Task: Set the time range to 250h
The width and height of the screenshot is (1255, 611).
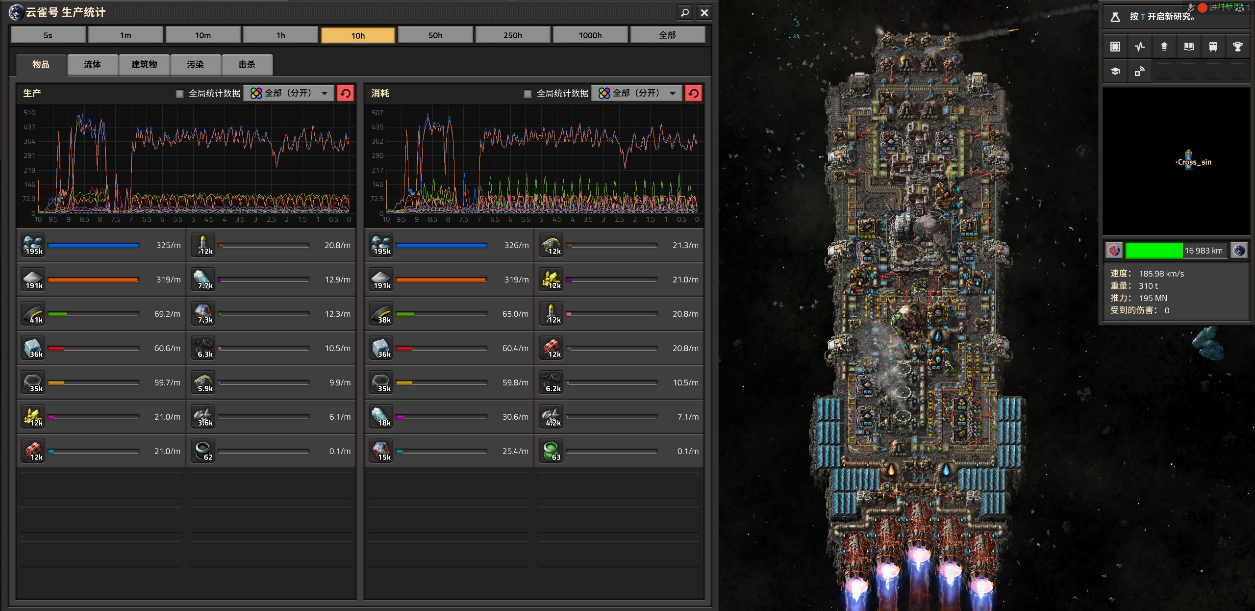Action: point(513,35)
